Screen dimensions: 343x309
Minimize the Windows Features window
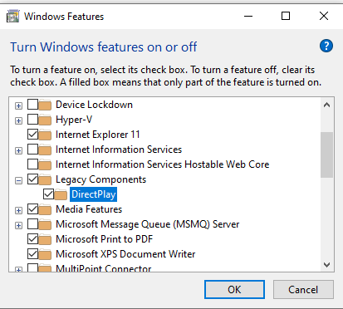pos(248,16)
